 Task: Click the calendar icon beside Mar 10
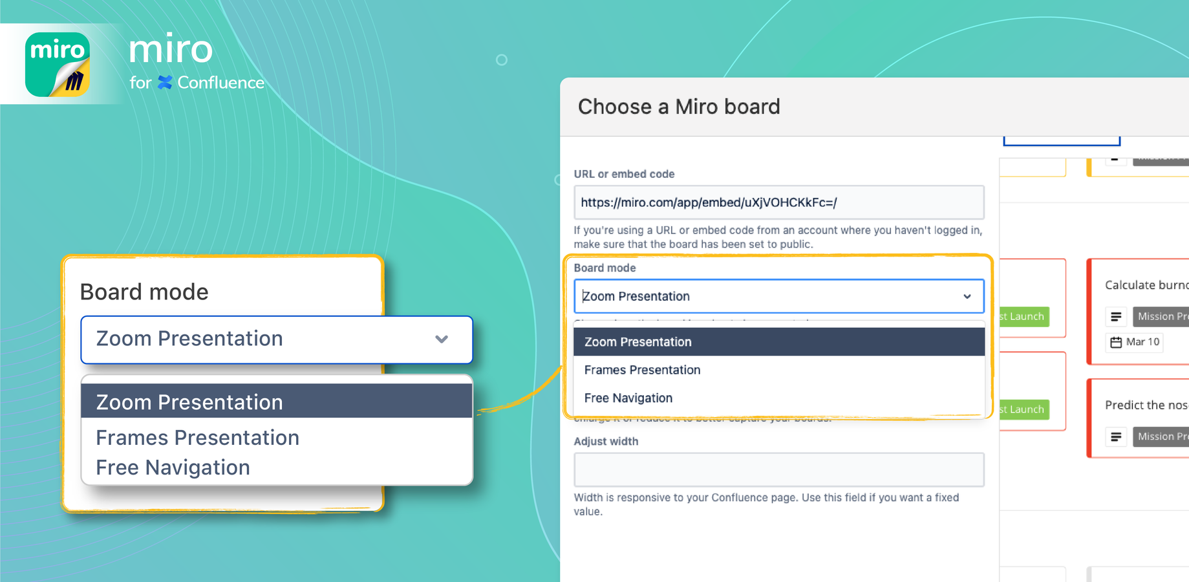pyautogui.click(x=1116, y=342)
